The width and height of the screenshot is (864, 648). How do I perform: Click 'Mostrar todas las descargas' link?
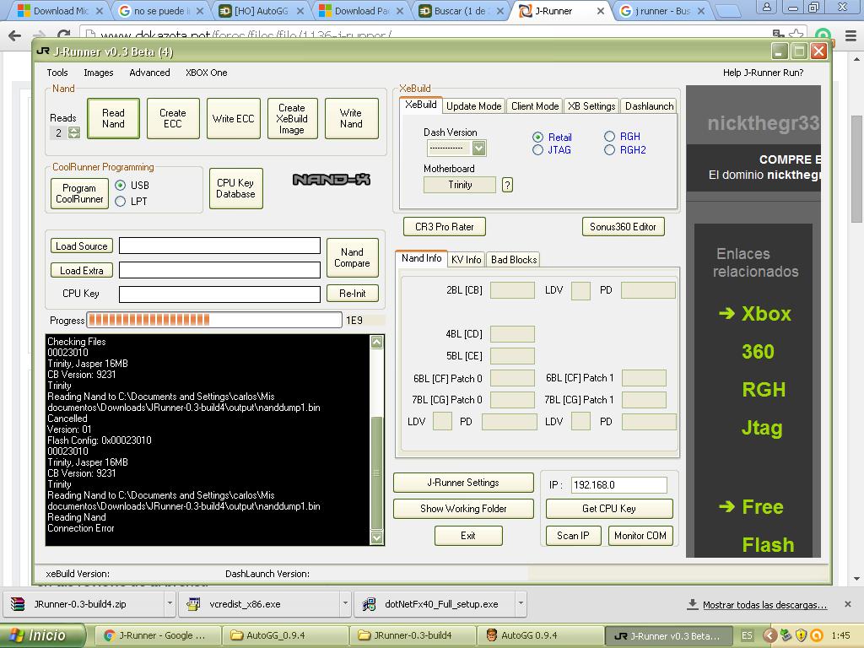point(764,604)
